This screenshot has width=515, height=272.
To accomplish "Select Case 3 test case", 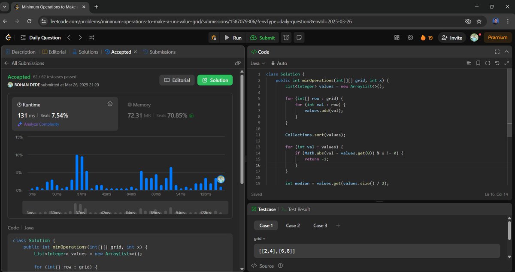I will pos(320,225).
